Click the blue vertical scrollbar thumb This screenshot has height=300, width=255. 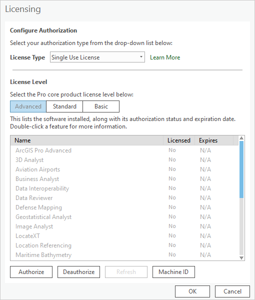tap(241, 169)
